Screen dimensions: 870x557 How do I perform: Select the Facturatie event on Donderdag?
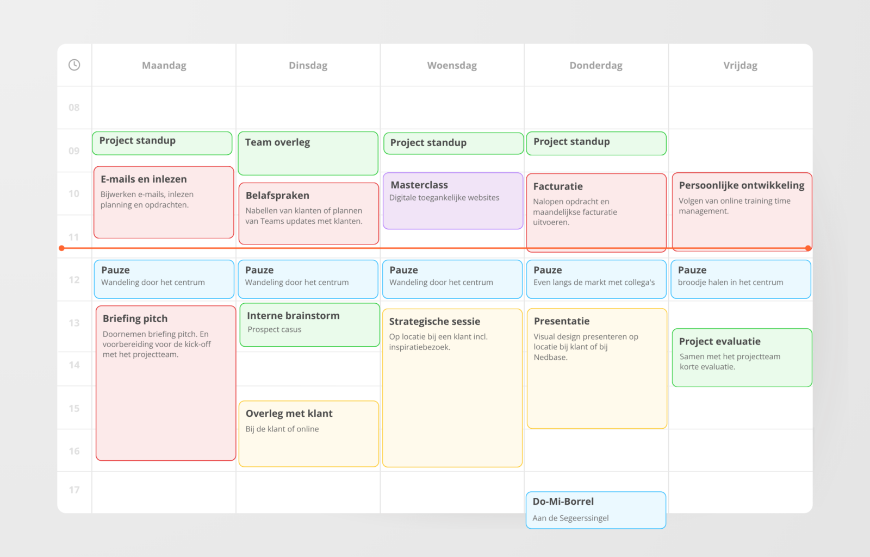[596, 212]
